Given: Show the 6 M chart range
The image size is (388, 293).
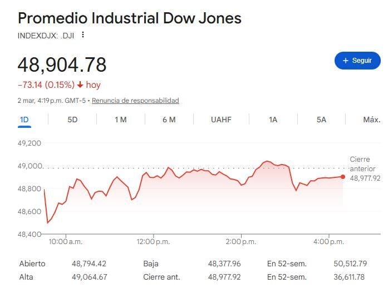Looking at the screenshot, I should 169,120.
